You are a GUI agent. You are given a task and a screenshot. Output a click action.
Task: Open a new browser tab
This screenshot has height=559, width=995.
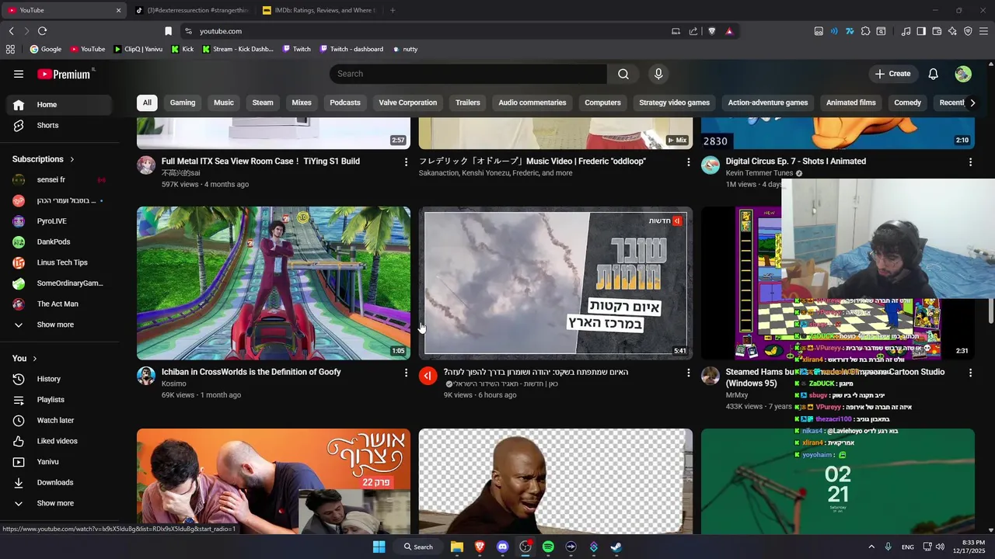[x=393, y=10]
